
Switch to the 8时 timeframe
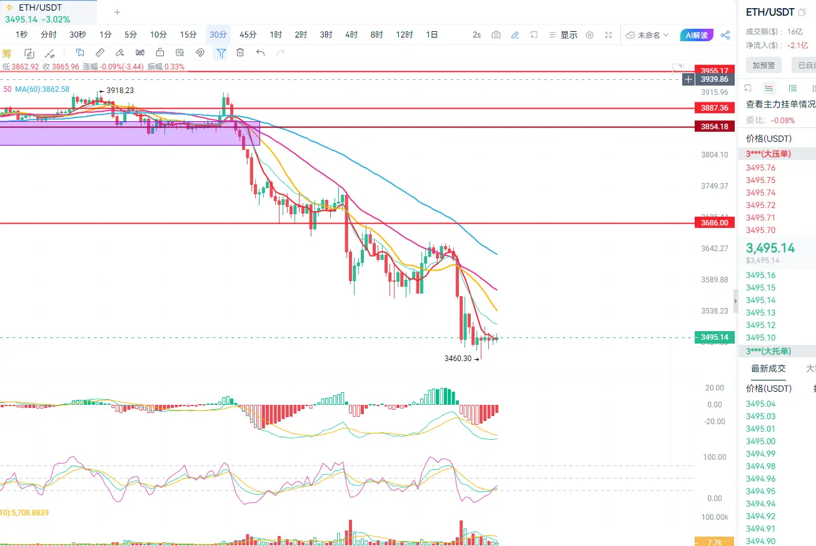pos(376,35)
